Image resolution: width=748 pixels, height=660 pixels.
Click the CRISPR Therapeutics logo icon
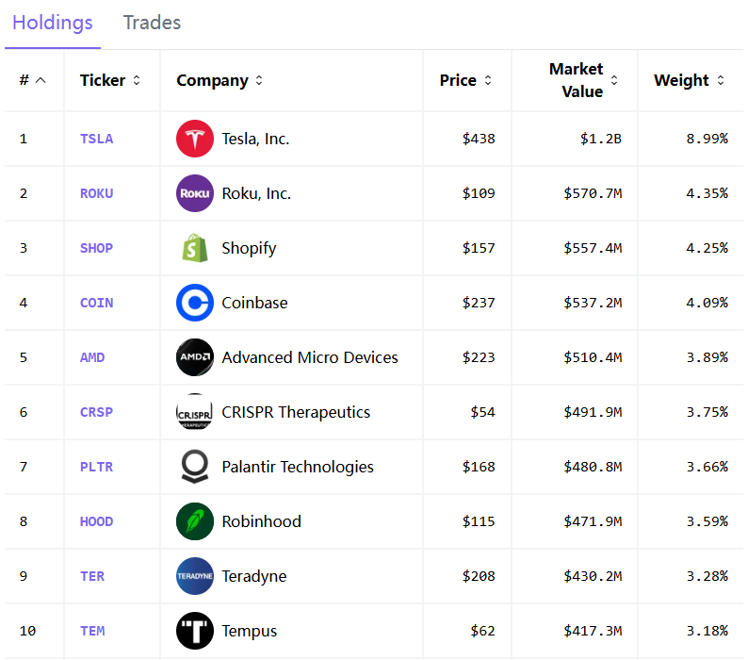[195, 412]
